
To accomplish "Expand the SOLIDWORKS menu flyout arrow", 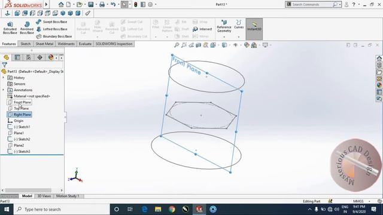I will click(47, 4).
